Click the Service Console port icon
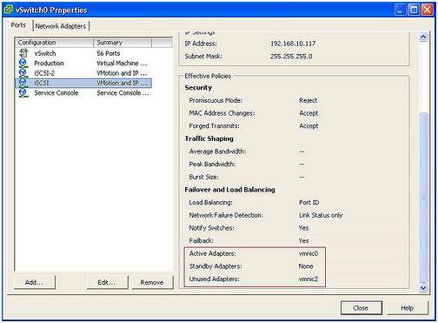Viewport: 438px width, 323px height. click(x=23, y=93)
